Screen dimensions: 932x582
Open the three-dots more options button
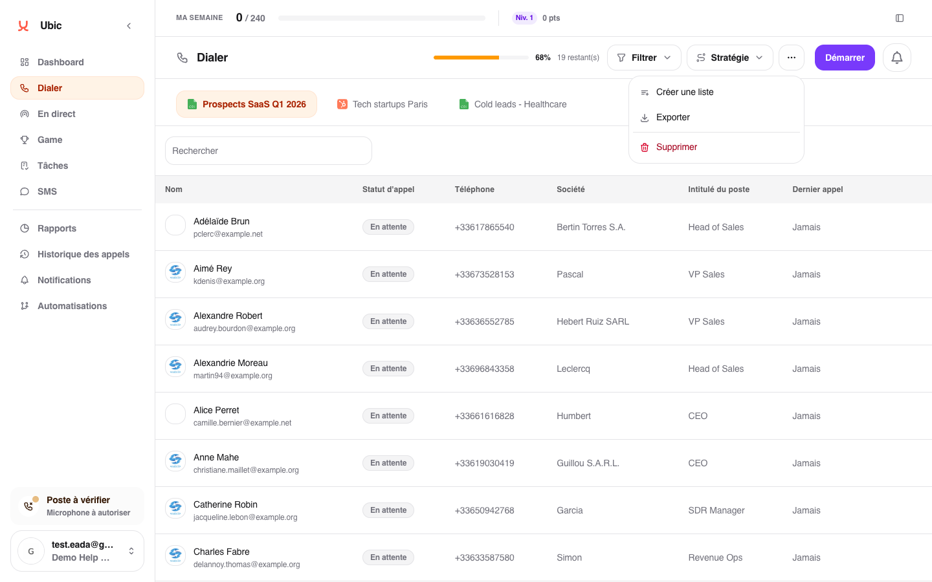(791, 58)
